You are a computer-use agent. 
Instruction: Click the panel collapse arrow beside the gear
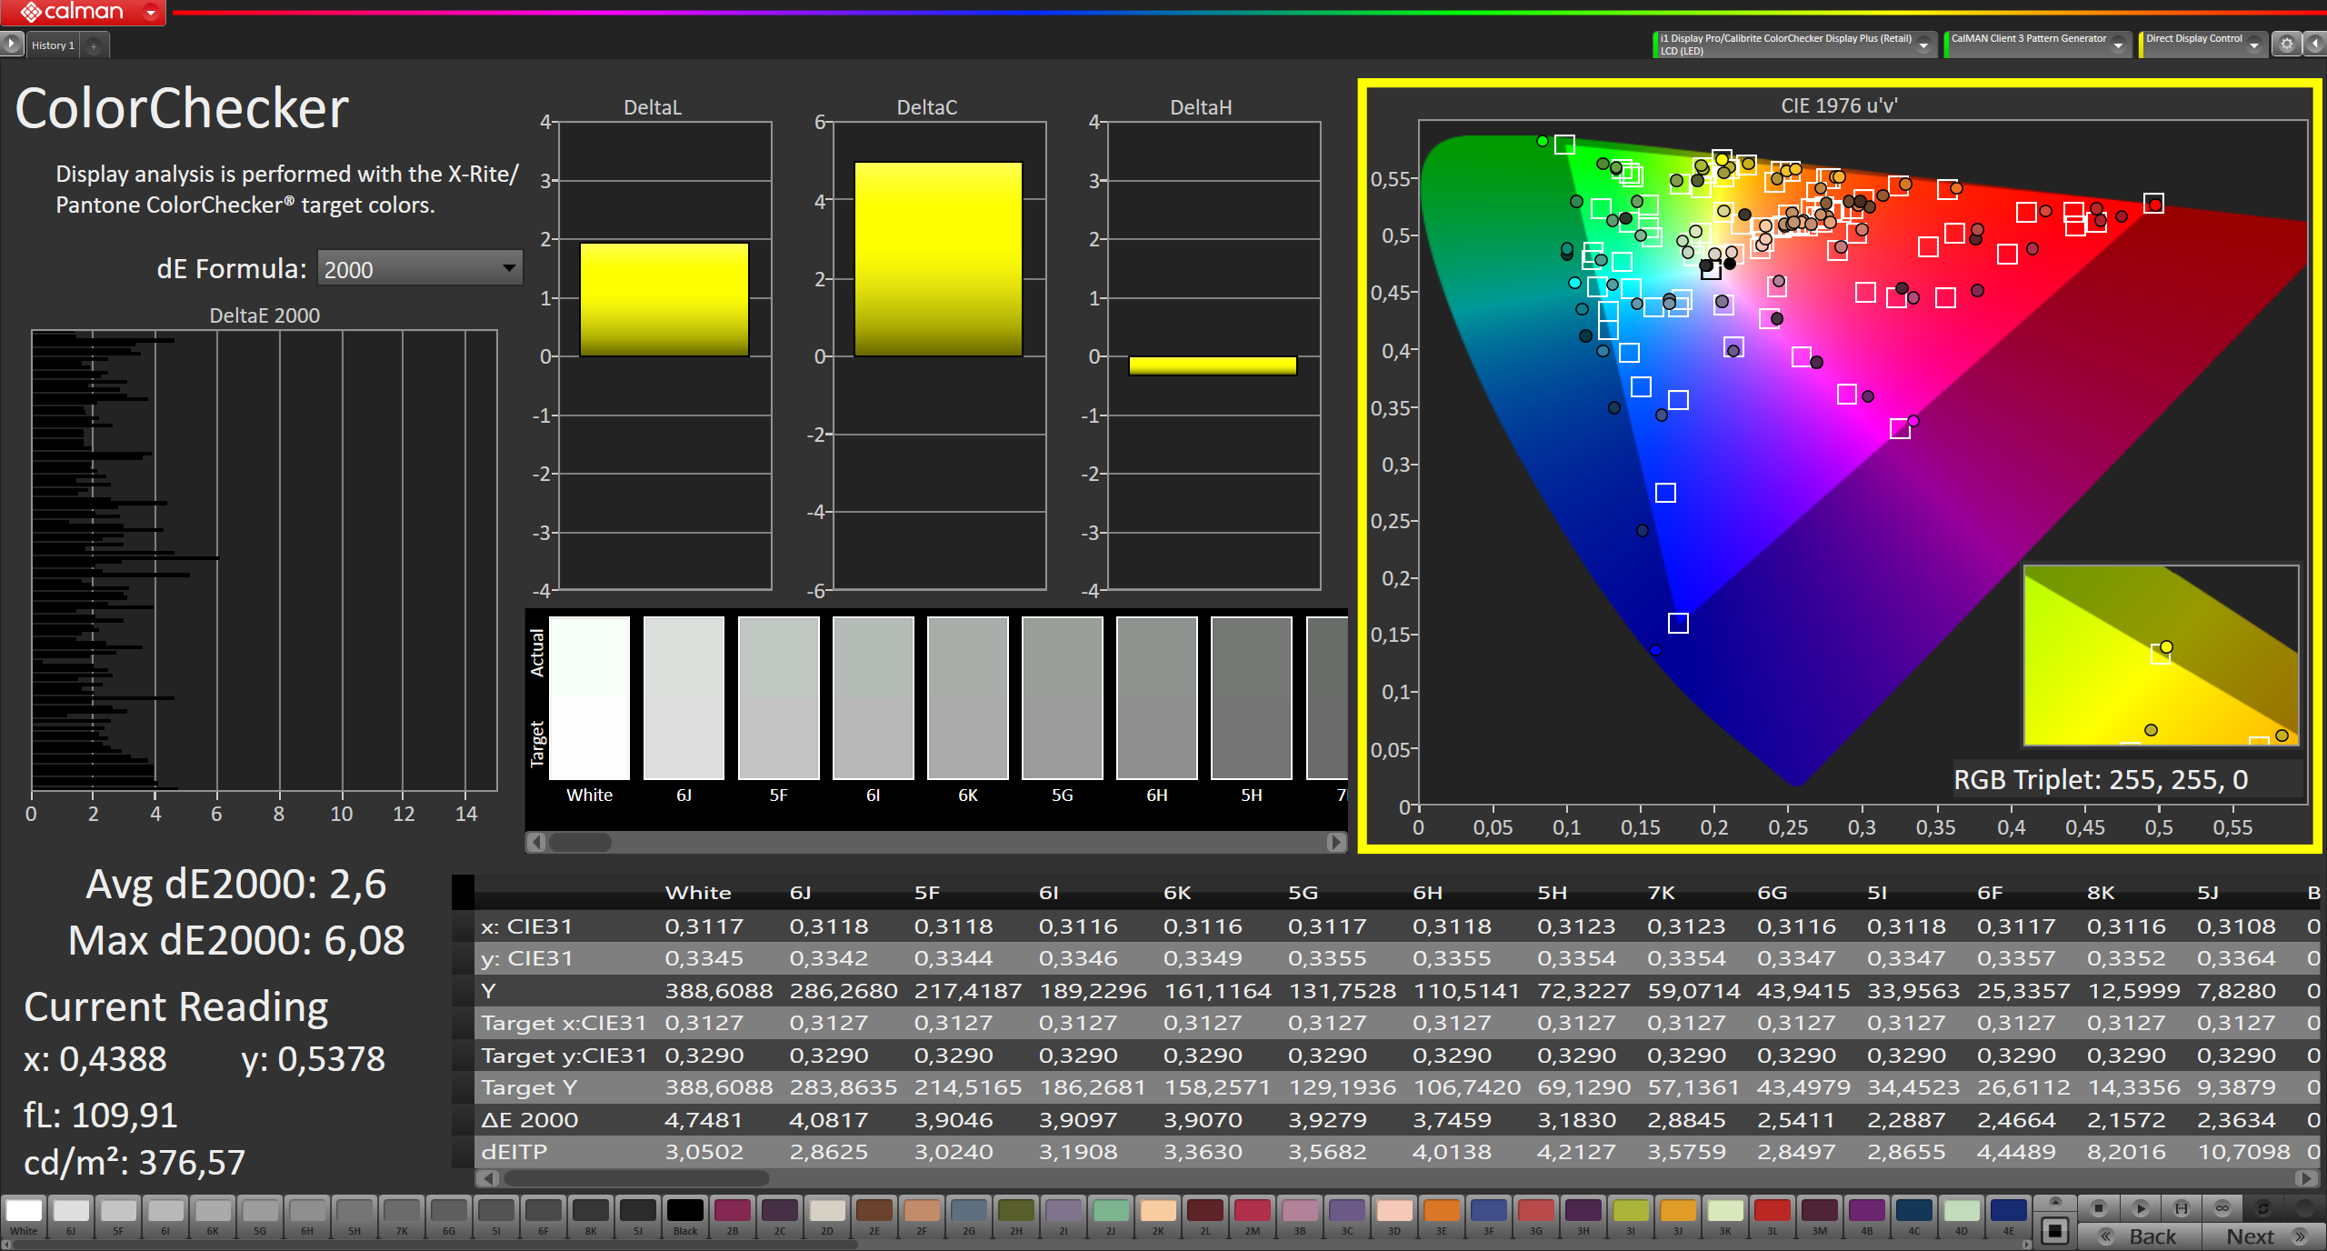click(2316, 44)
